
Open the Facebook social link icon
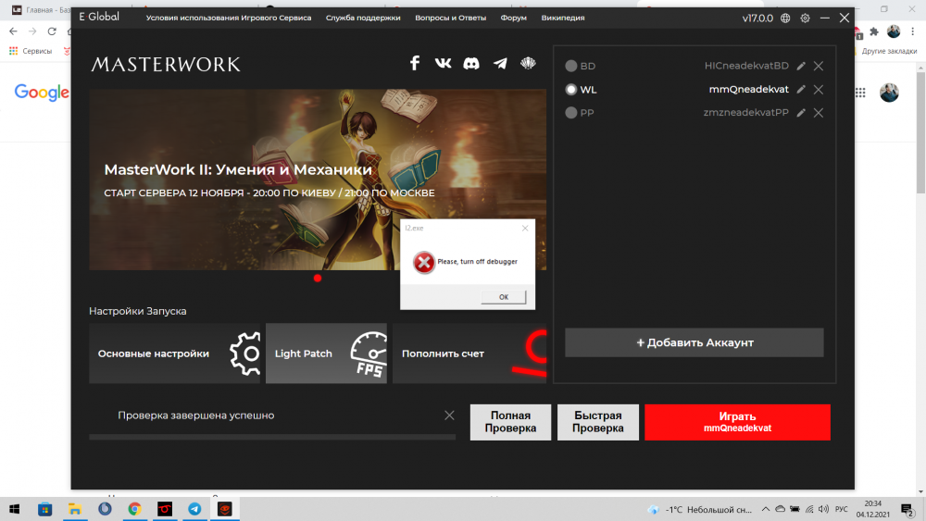click(415, 63)
